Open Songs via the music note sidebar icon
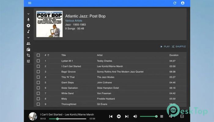The image size is (214, 122). [28, 31]
